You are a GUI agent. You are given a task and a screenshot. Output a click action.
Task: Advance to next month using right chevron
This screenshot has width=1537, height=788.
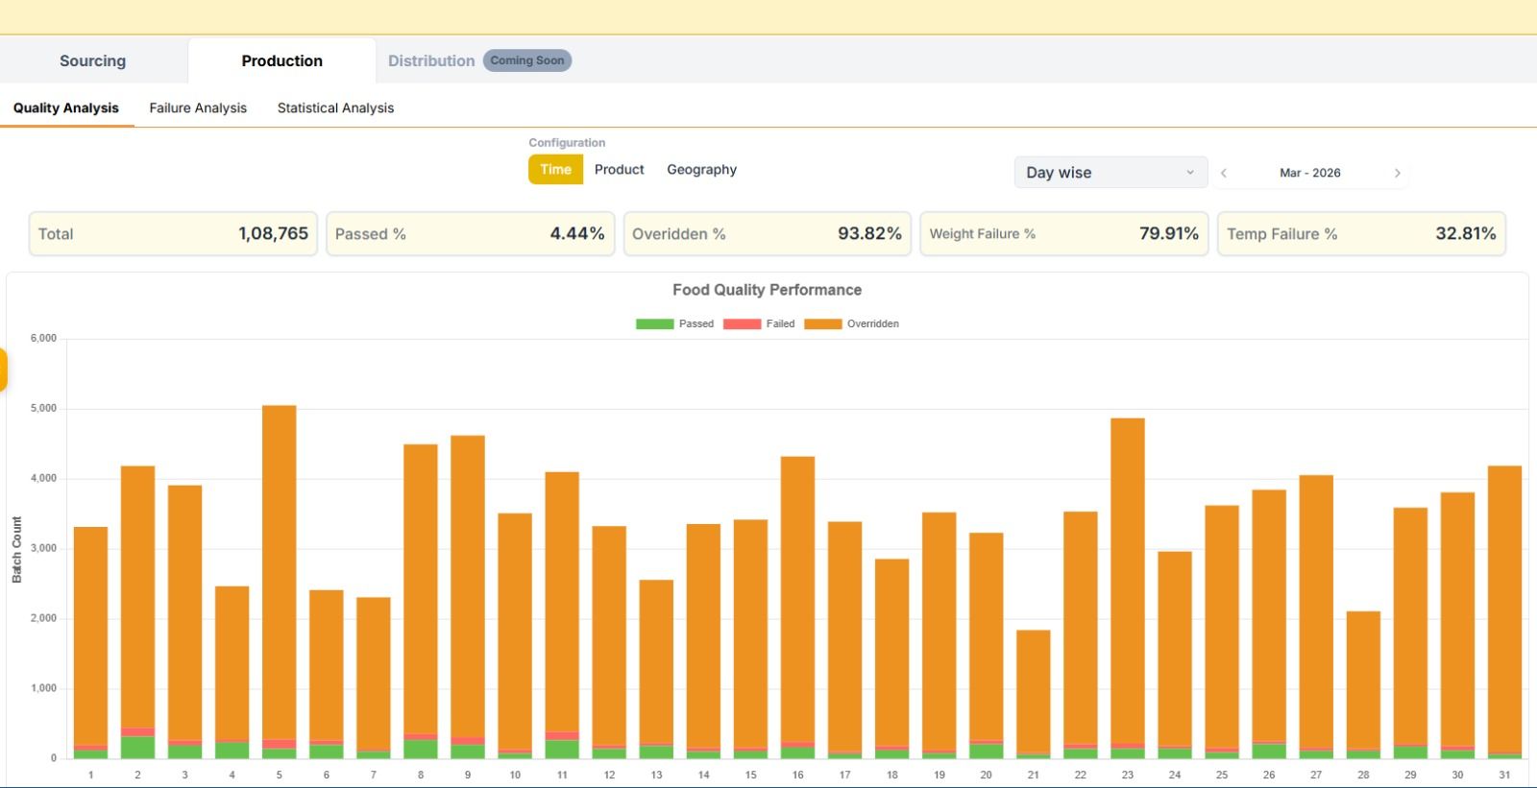[1397, 173]
